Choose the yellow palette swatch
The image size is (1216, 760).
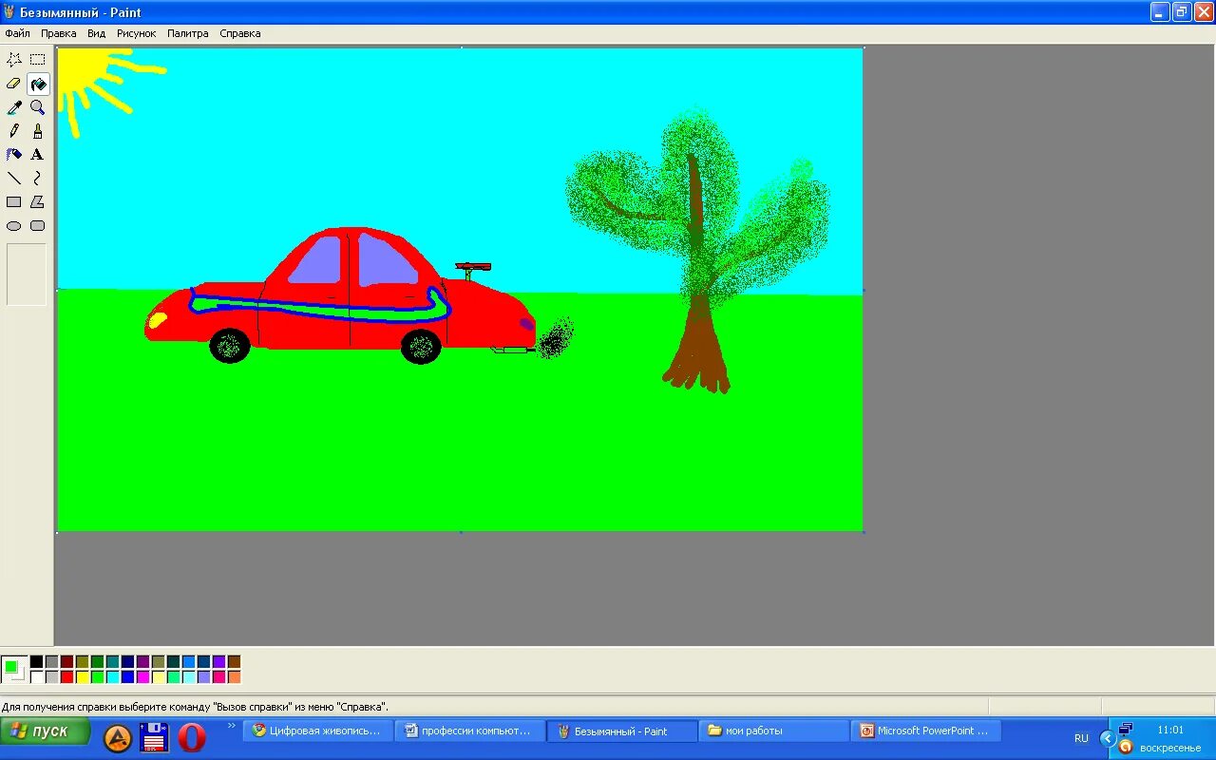82,676
